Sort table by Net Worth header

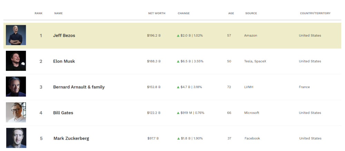pos(157,13)
